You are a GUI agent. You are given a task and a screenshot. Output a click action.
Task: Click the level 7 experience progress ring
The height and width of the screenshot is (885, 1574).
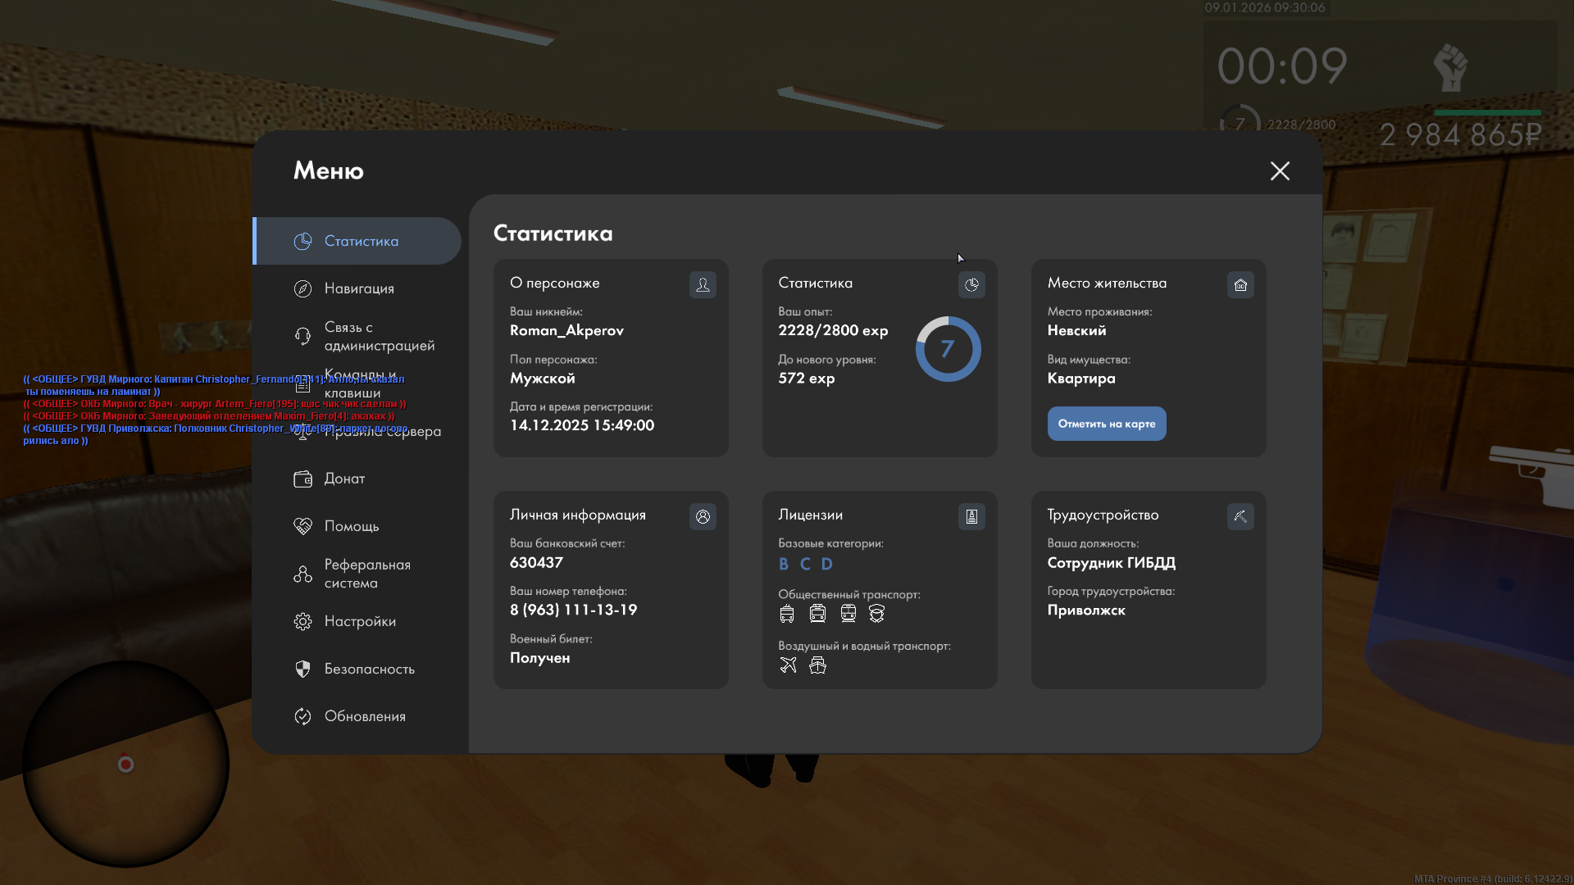(948, 349)
